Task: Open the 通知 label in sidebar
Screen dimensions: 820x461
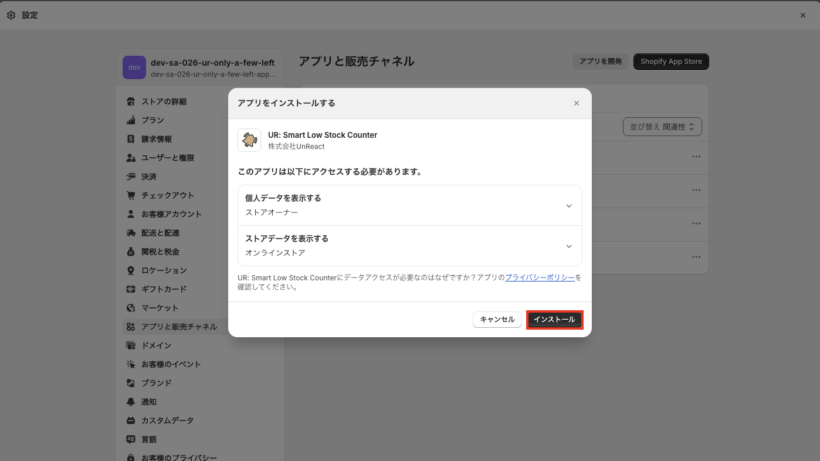Action: coord(149,402)
